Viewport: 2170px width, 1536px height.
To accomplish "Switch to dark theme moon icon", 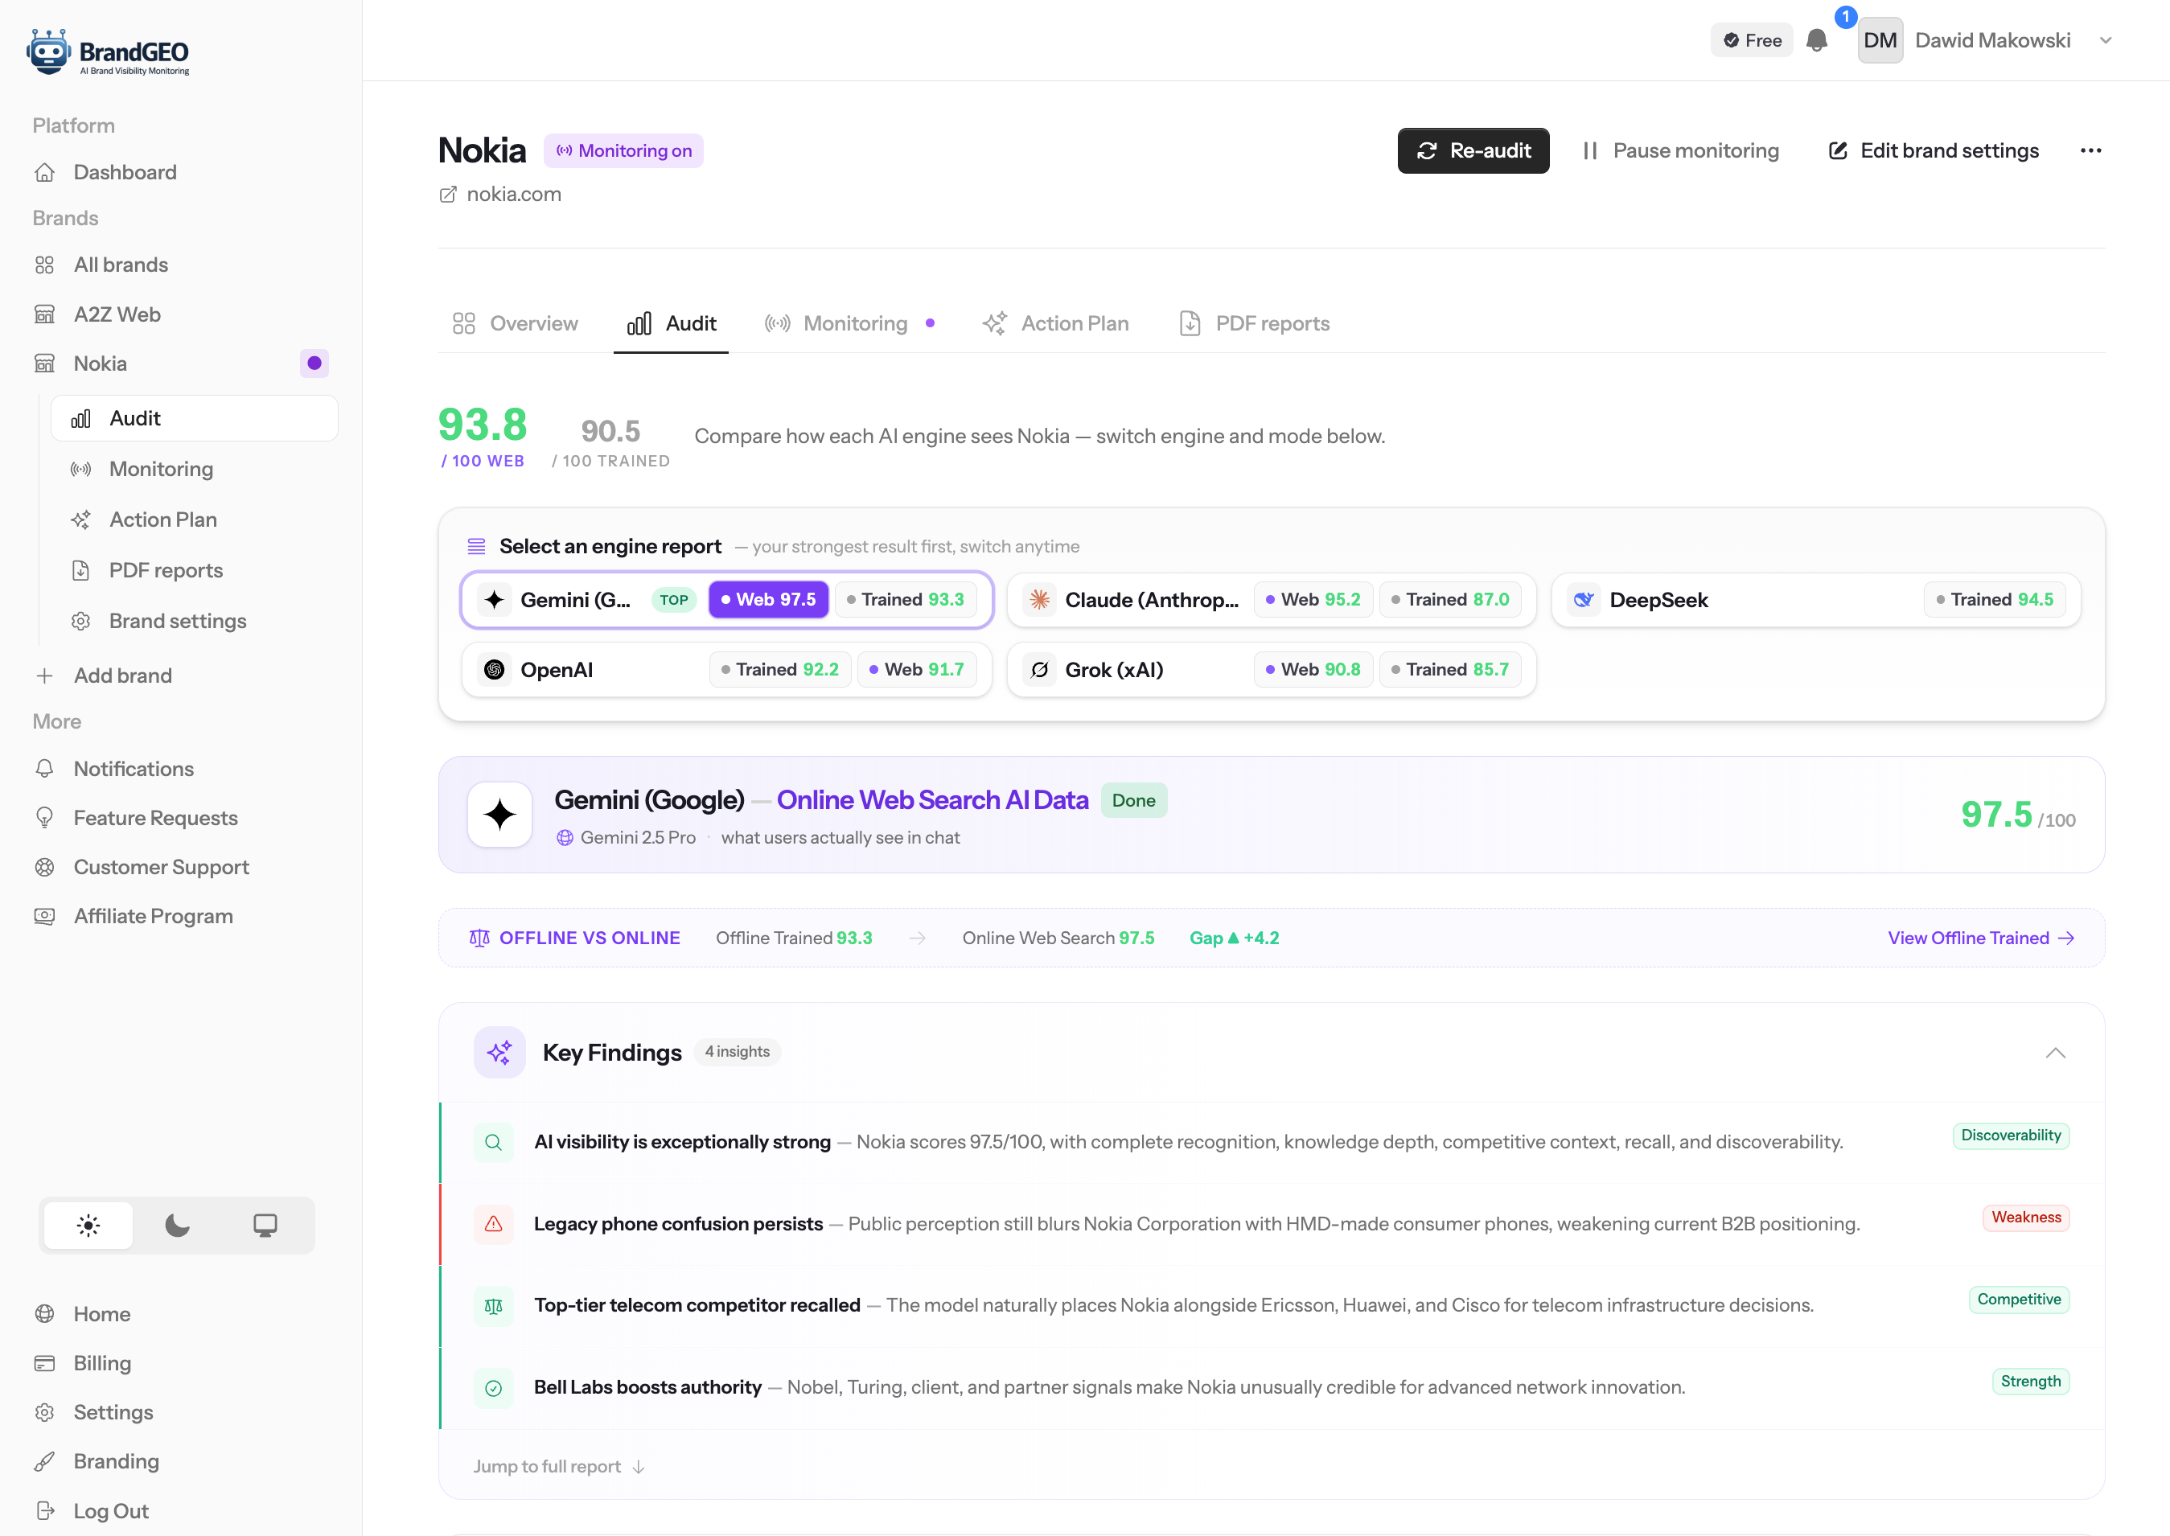I will [x=177, y=1226].
